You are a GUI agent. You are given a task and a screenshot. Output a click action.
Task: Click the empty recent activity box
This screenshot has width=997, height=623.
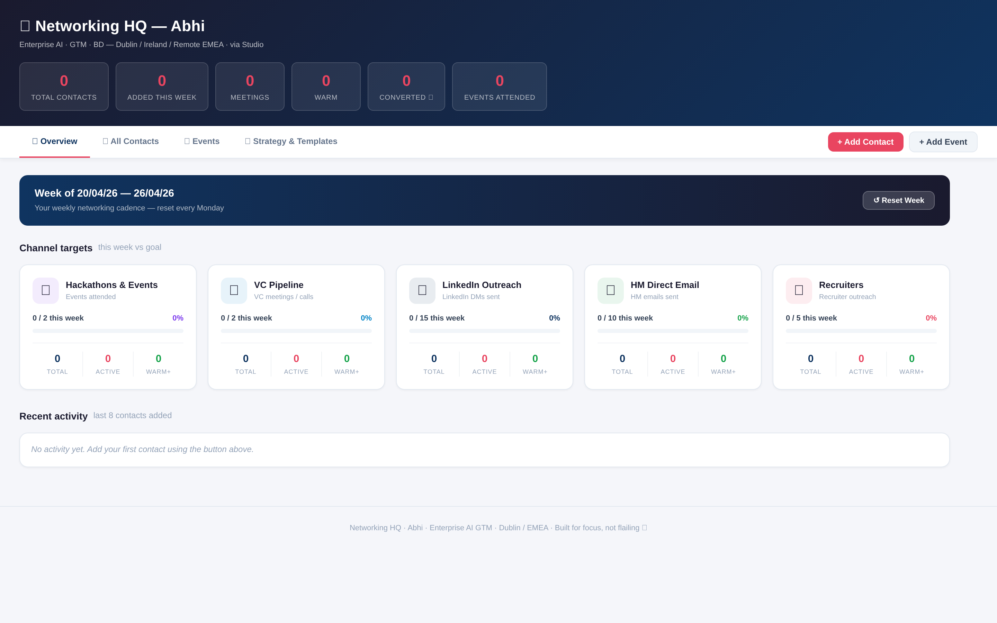pos(485,450)
